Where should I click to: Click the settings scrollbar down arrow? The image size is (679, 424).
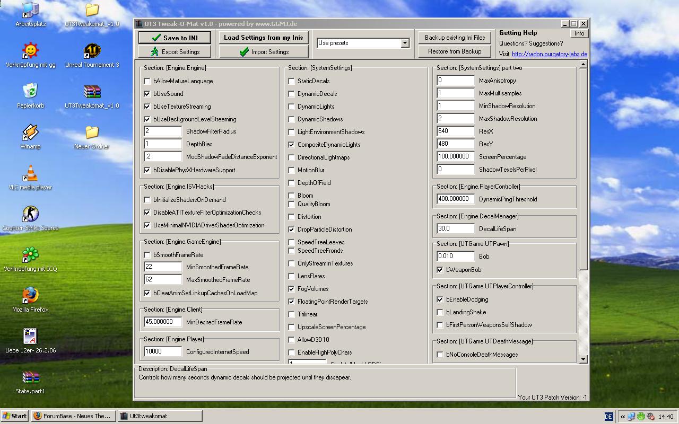click(x=584, y=359)
